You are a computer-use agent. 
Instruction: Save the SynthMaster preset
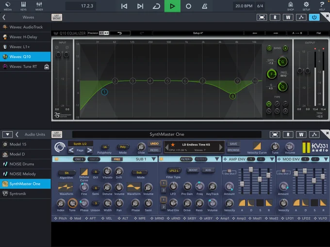pos(233,144)
